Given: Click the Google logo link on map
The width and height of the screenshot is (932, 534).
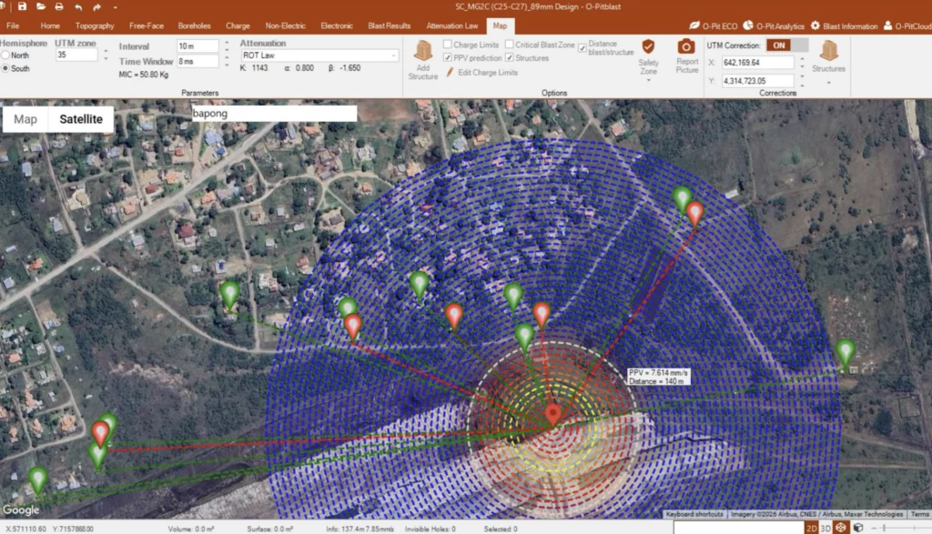Looking at the screenshot, I should pyautogui.click(x=21, y=509).
